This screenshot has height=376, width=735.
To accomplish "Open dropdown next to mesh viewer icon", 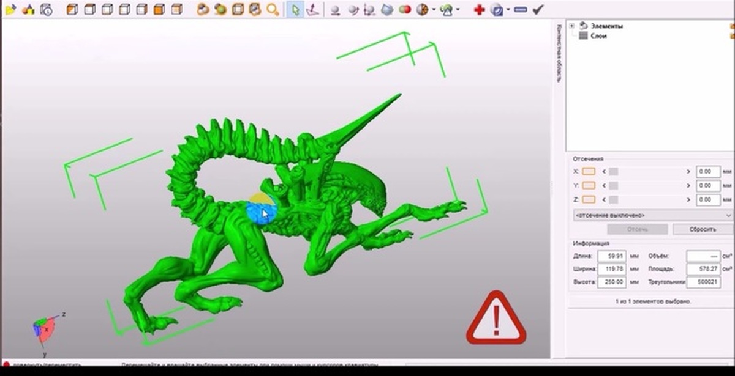I will 458,10.
